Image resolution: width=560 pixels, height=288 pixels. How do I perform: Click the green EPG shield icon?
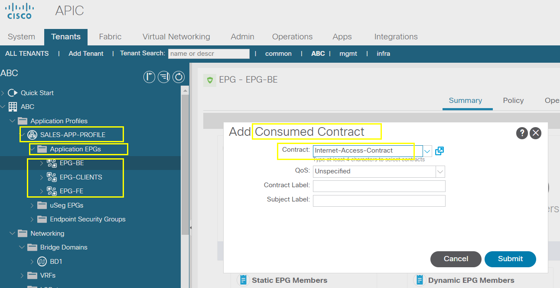(x=210, y=80)
